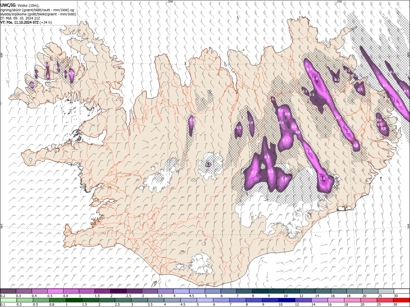Click the '15W' longitude label
Viewport: 410px width, 307px height.
pos(339,2)
